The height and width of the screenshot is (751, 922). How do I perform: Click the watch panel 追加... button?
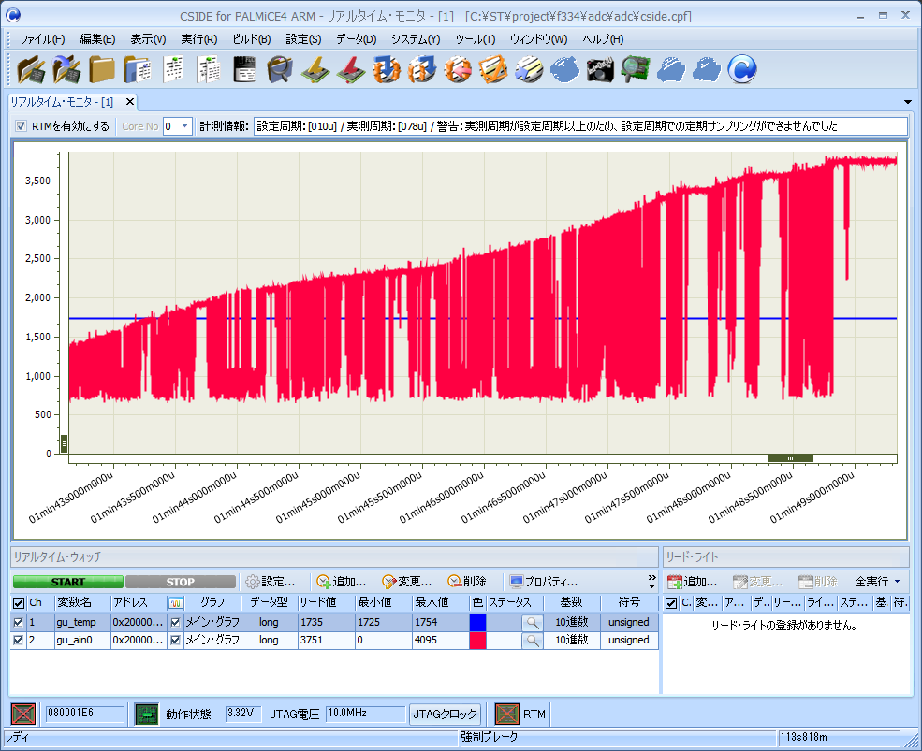click(343, 582)
